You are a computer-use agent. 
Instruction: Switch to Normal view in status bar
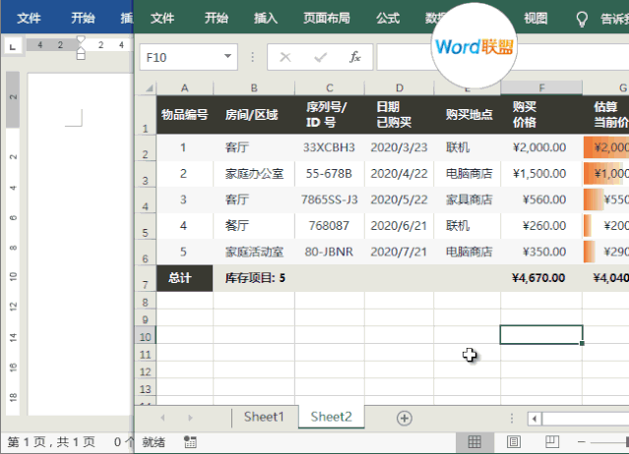point(473,442)
